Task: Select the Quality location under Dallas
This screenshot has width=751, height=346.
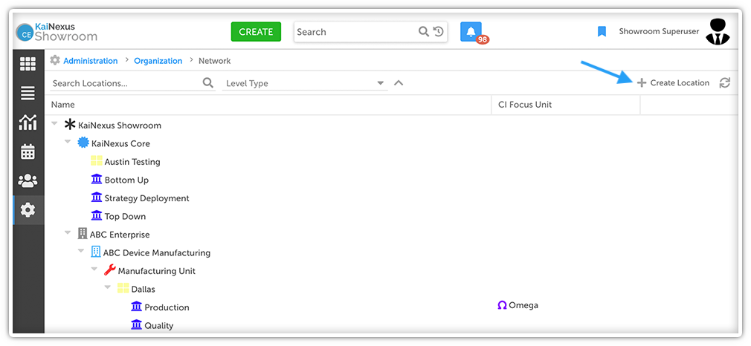Action: click(158, 325)
